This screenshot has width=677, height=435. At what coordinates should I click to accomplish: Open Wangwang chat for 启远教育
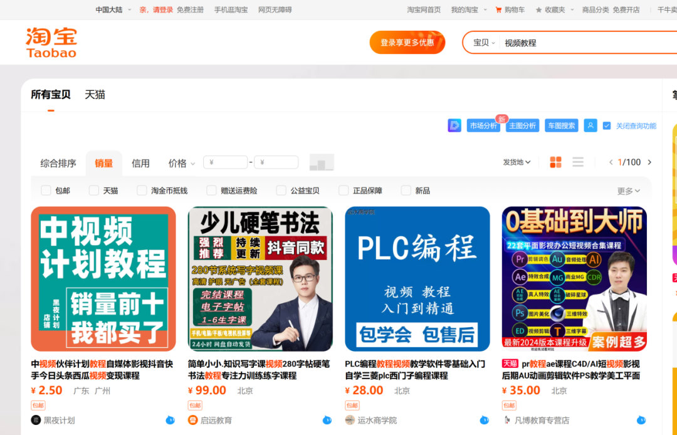[x=327, y=420]
